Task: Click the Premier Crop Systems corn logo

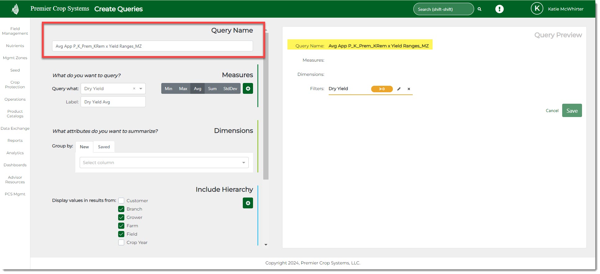Action: 15,9
